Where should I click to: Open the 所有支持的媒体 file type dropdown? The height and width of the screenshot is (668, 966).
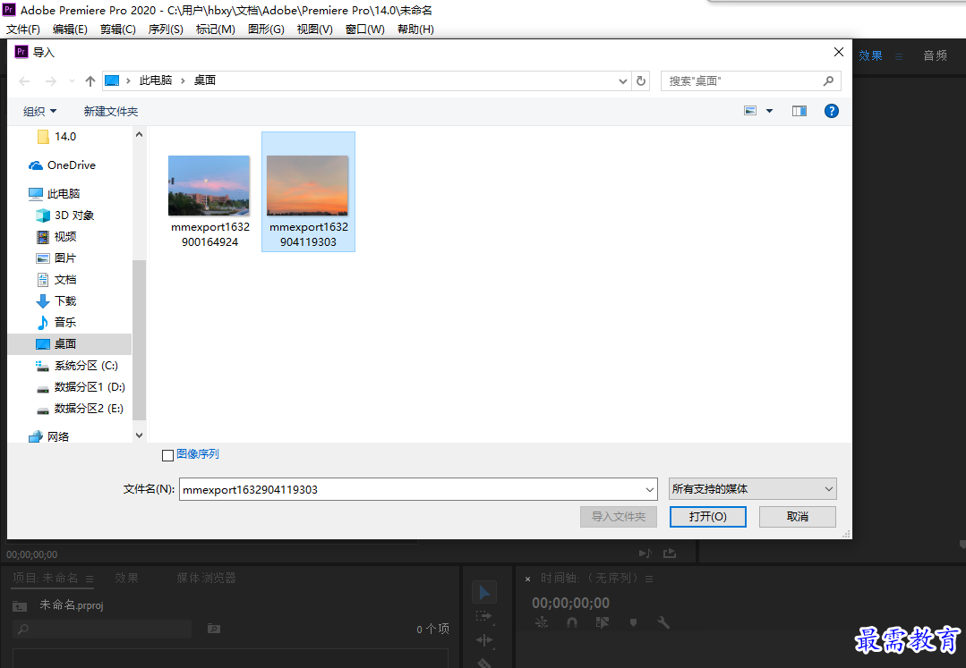[753, 489]
